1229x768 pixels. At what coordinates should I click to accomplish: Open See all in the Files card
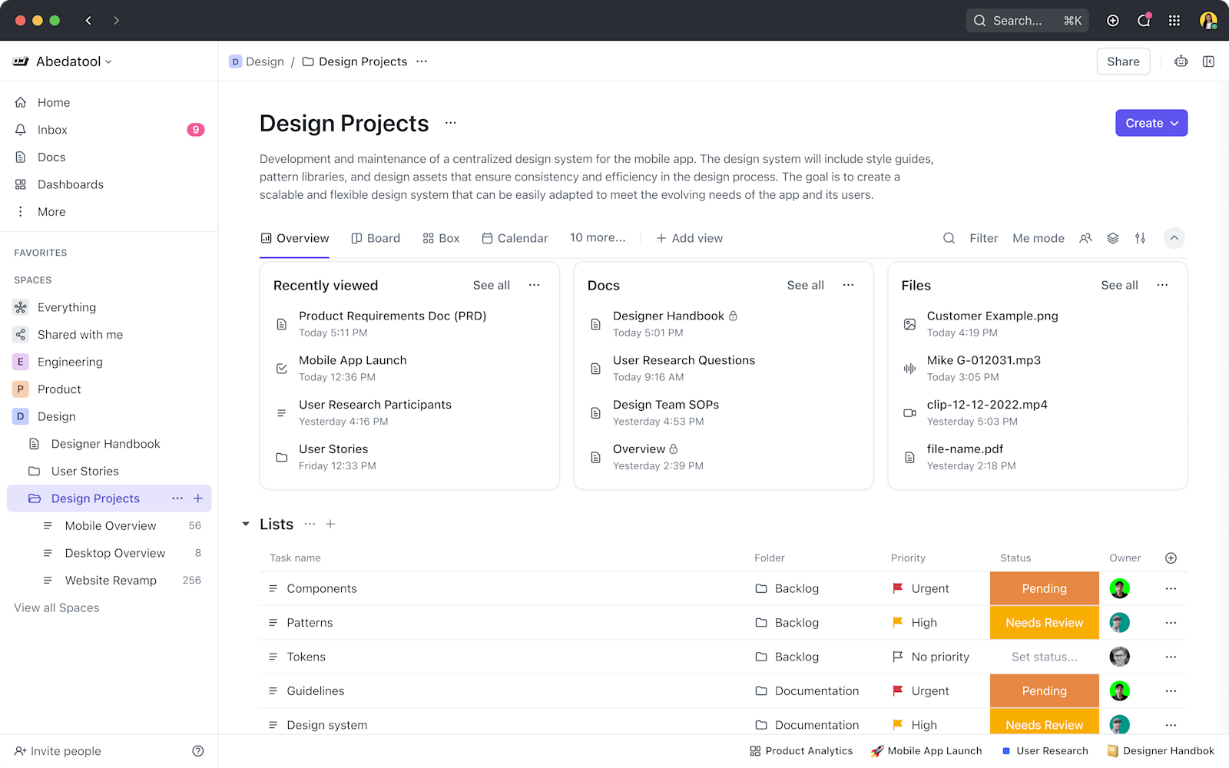[1119, 285]
